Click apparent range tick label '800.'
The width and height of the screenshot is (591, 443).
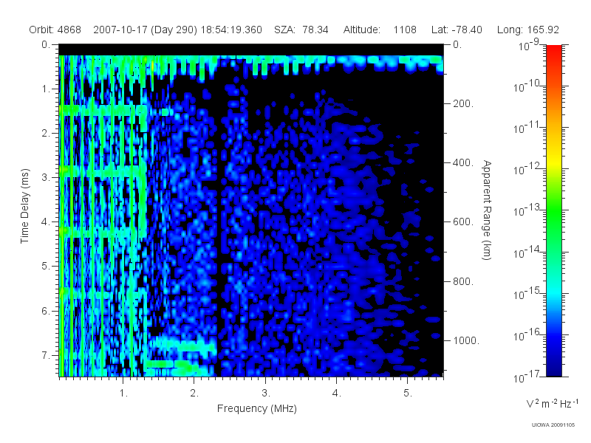pyautogui.click(x=463, y=281)
